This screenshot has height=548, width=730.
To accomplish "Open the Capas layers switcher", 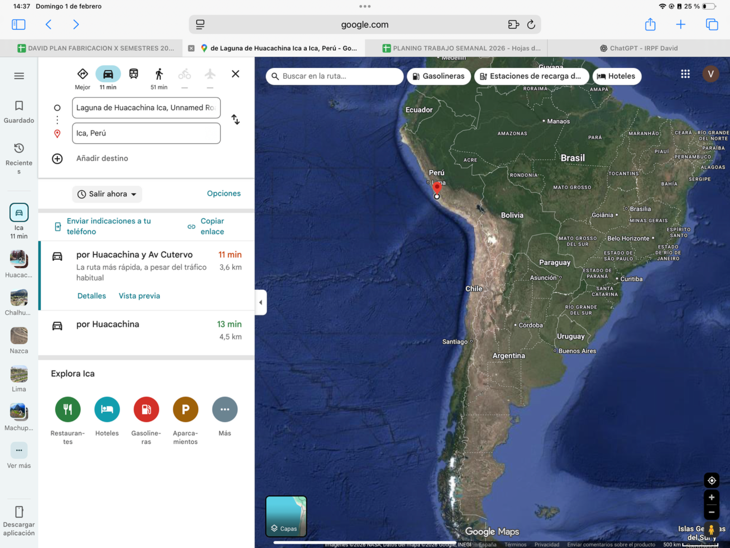I will (286, 516).
